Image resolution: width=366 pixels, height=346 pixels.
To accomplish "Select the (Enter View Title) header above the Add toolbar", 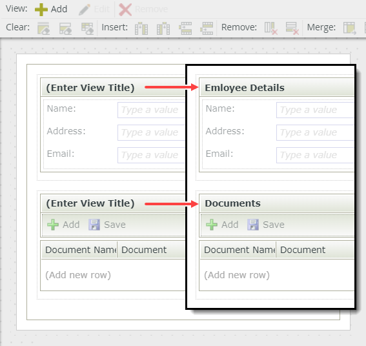I will [90, 203].
